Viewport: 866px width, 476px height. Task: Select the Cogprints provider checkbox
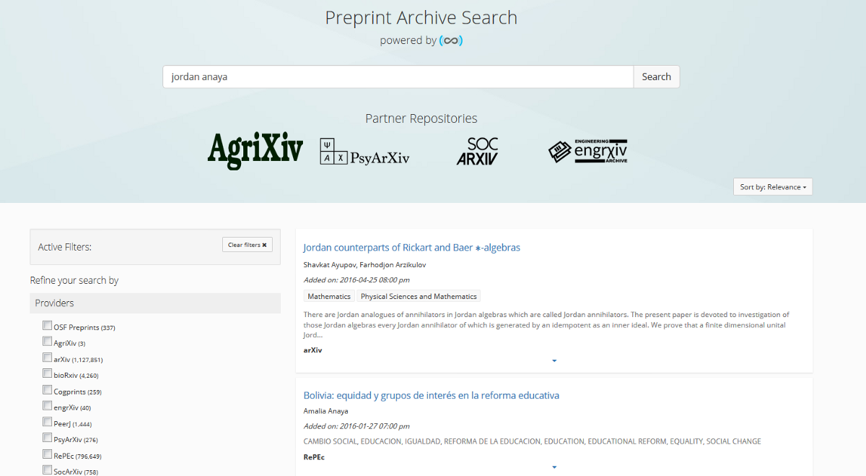[48, 390]
